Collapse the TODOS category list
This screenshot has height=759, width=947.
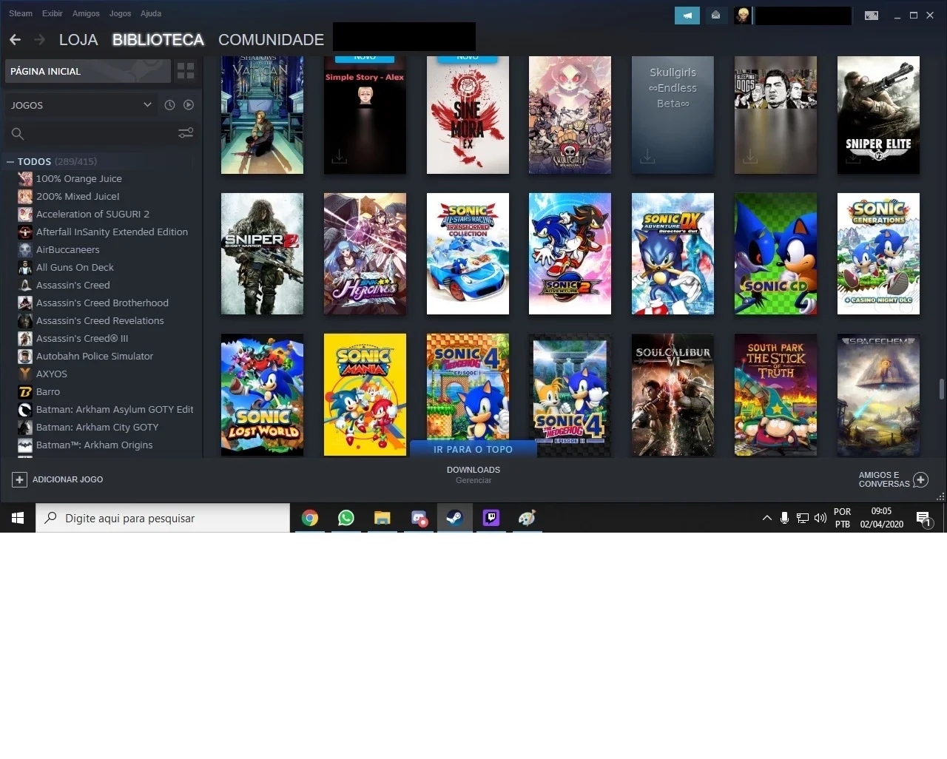10,161
